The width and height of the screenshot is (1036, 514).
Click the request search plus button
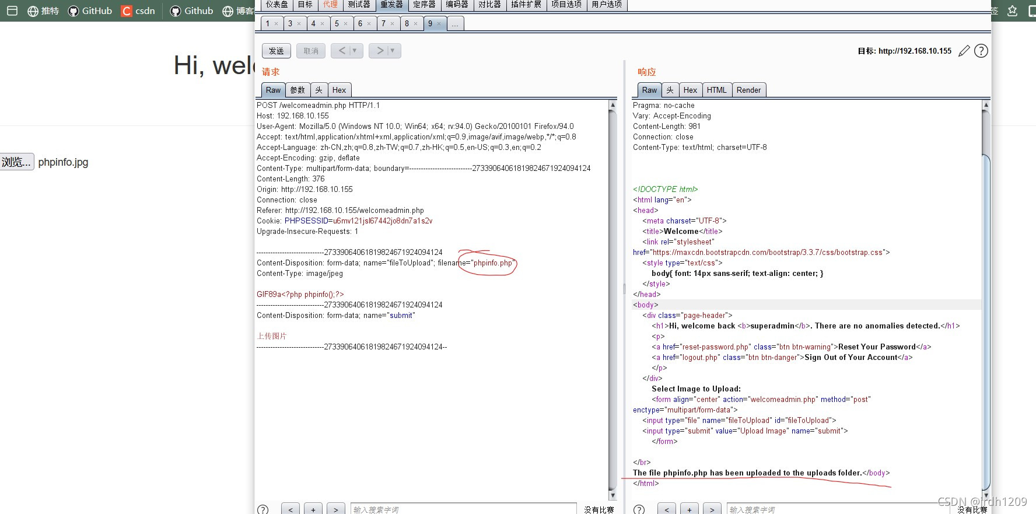pos(313,509)
